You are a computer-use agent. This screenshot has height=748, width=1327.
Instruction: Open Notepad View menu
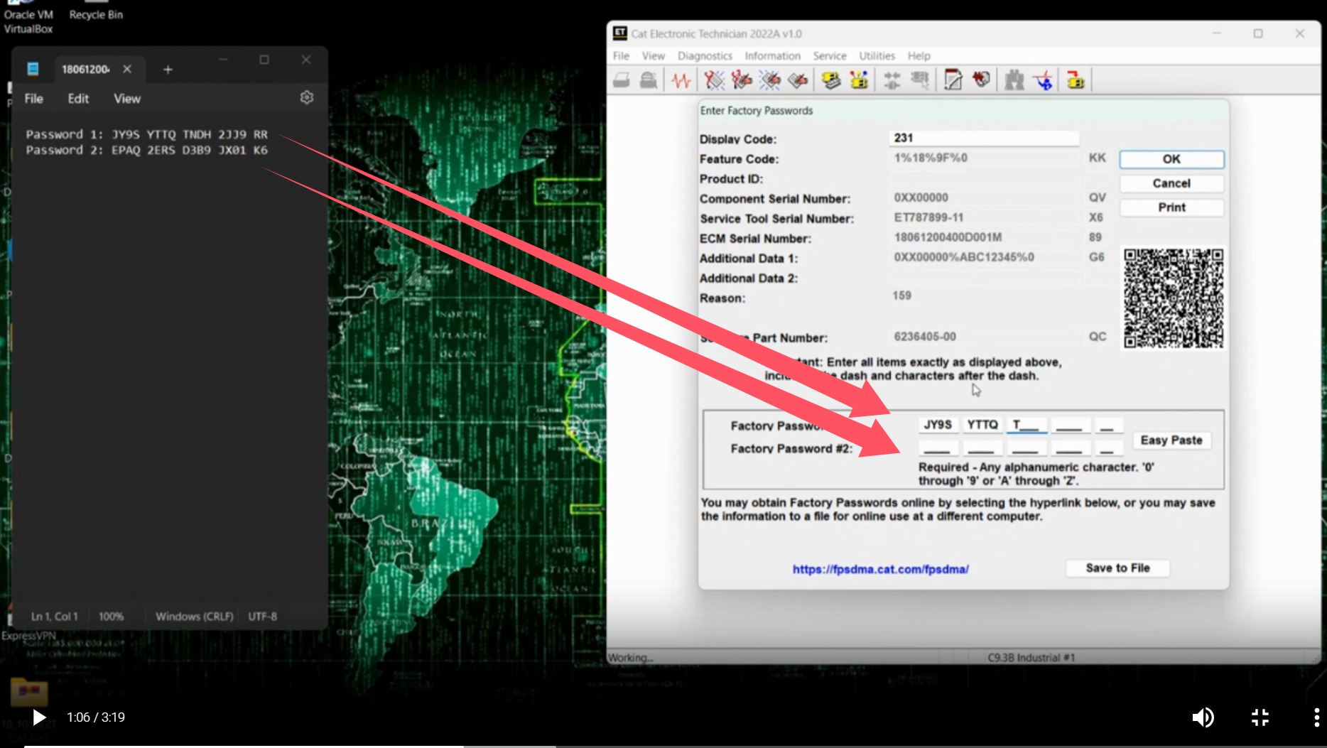click(127, 99)
